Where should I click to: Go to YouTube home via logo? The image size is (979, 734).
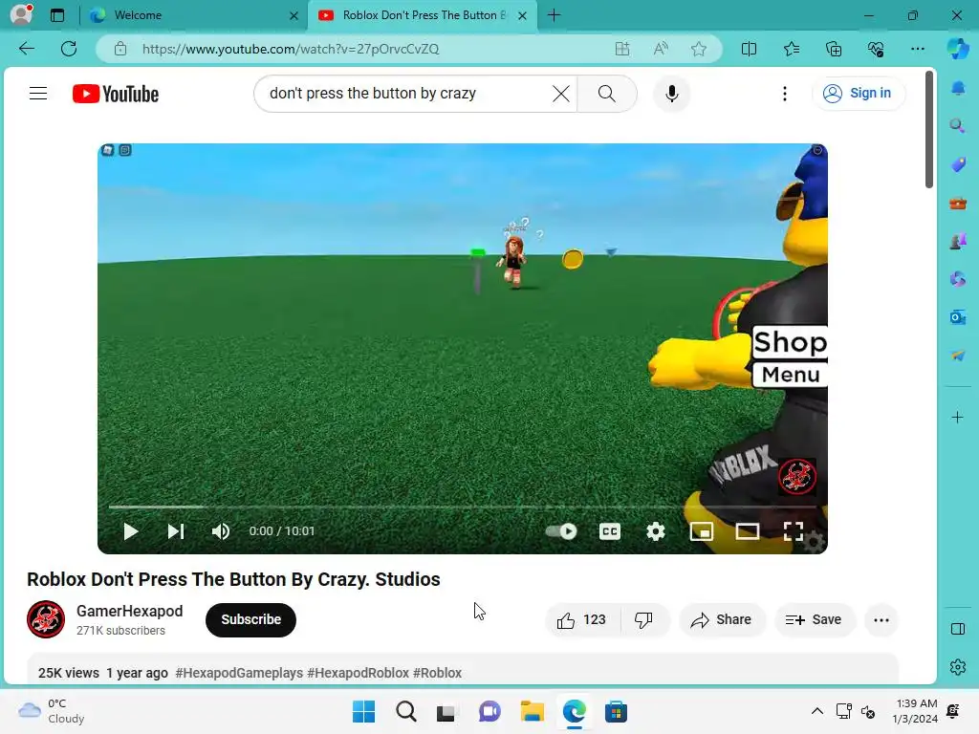coord(116,94)
